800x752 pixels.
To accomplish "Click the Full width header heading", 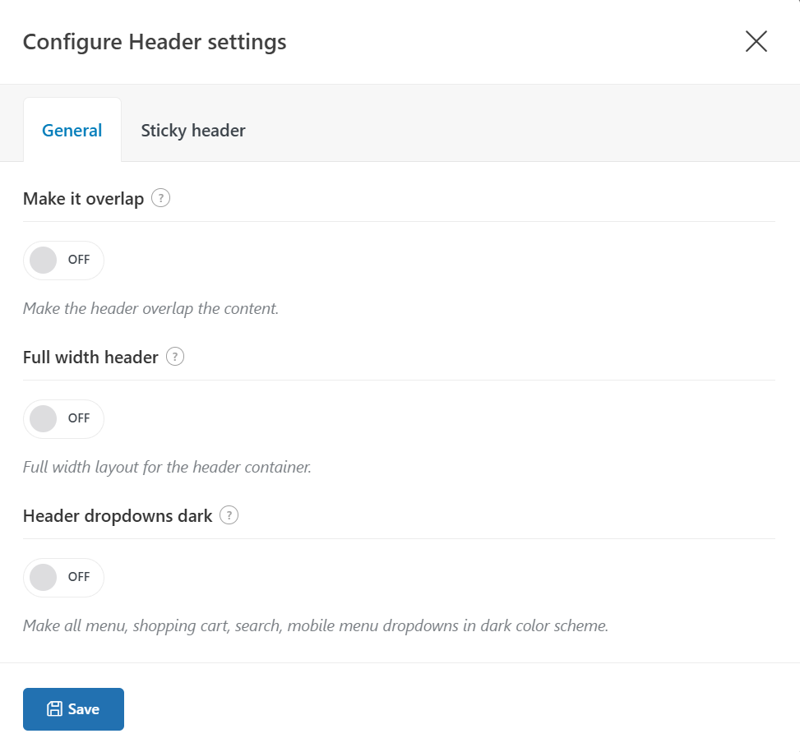I will click(x=90, y=358).
